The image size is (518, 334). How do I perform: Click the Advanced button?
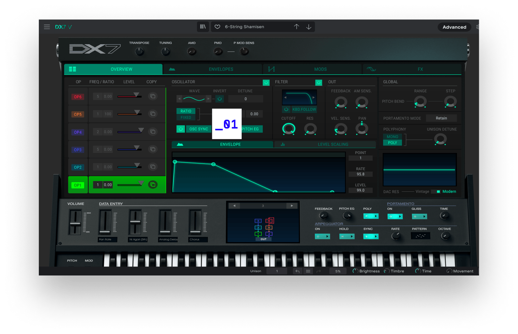coord(454,27)
